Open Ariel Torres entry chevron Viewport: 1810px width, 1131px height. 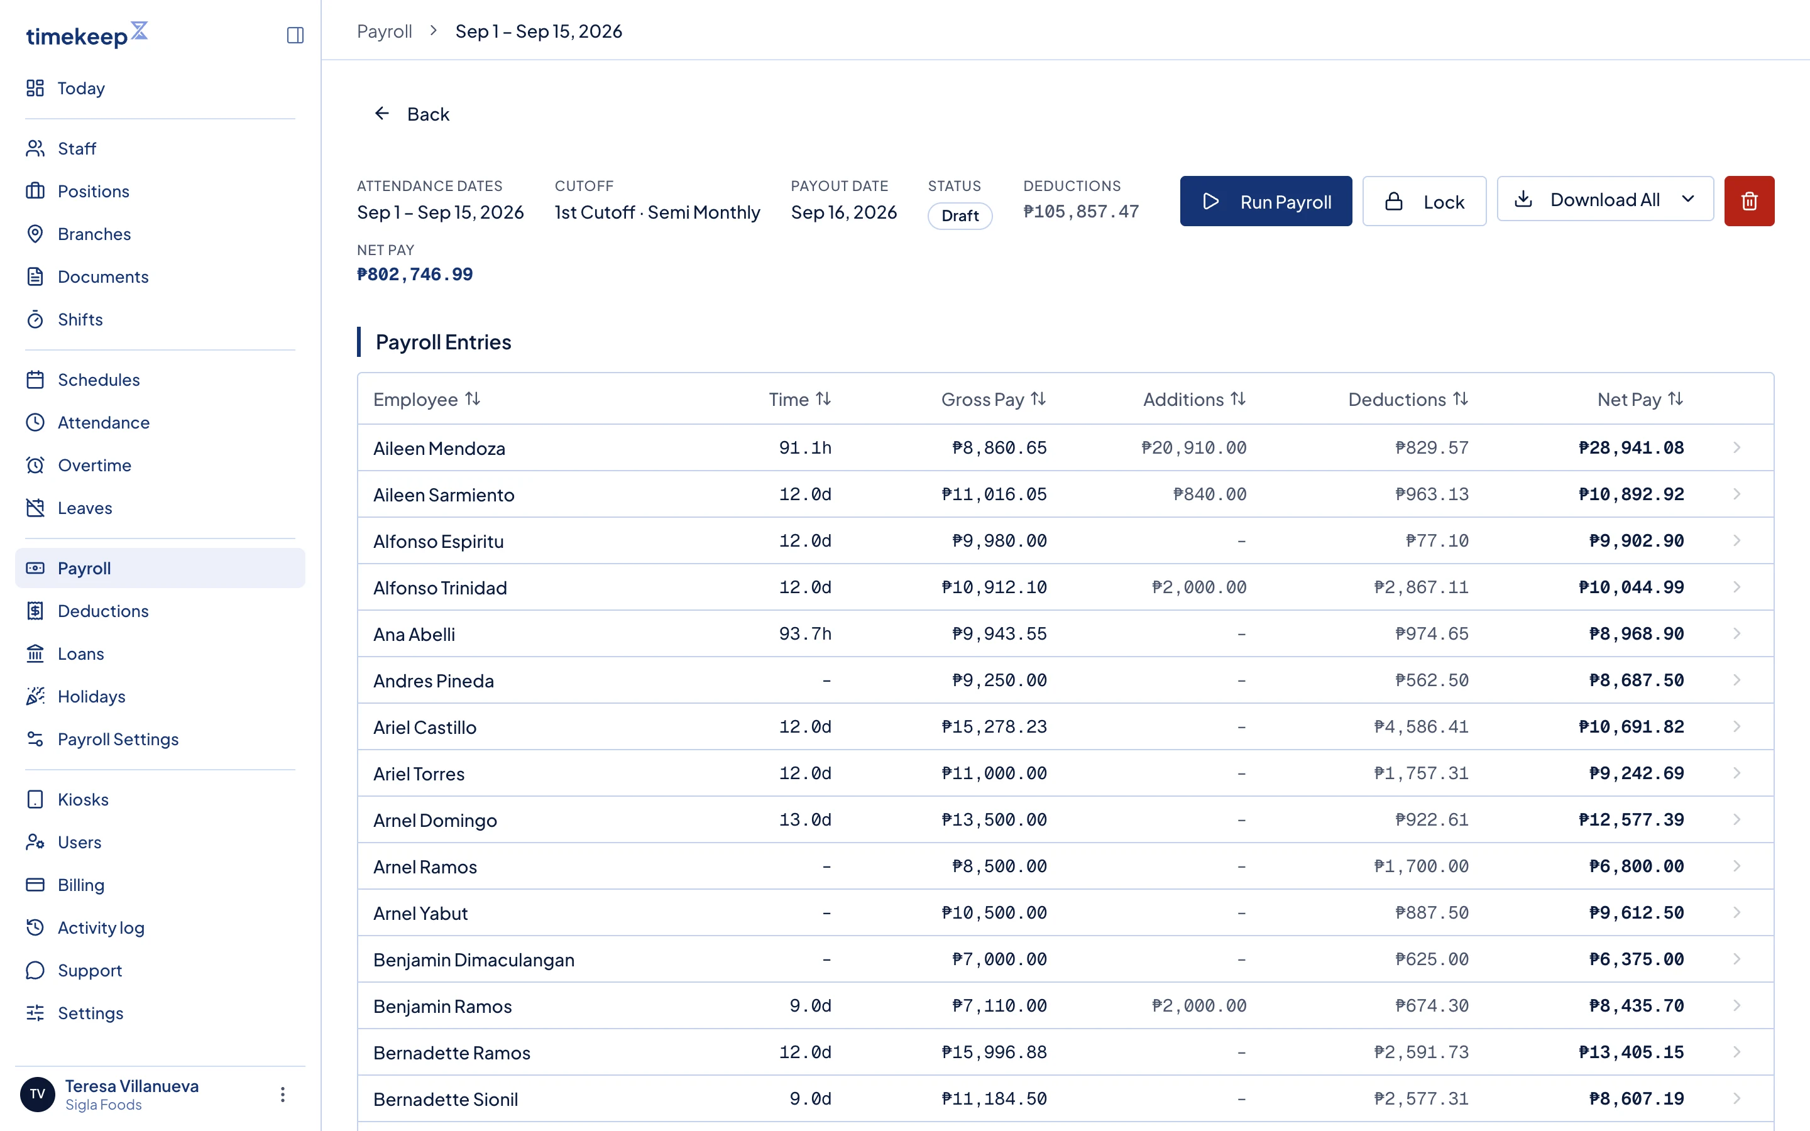pos(1736,773)
